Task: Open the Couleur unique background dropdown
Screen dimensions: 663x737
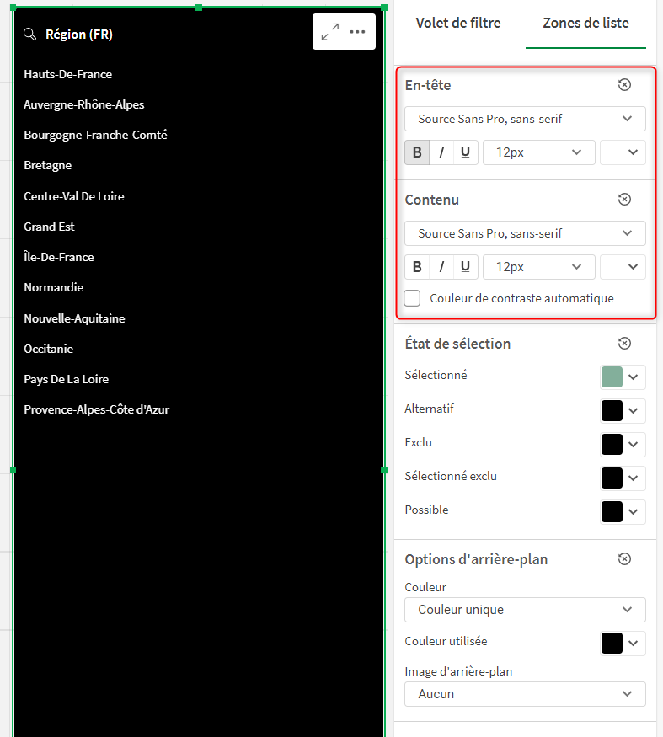Action: tap(525, 610)
